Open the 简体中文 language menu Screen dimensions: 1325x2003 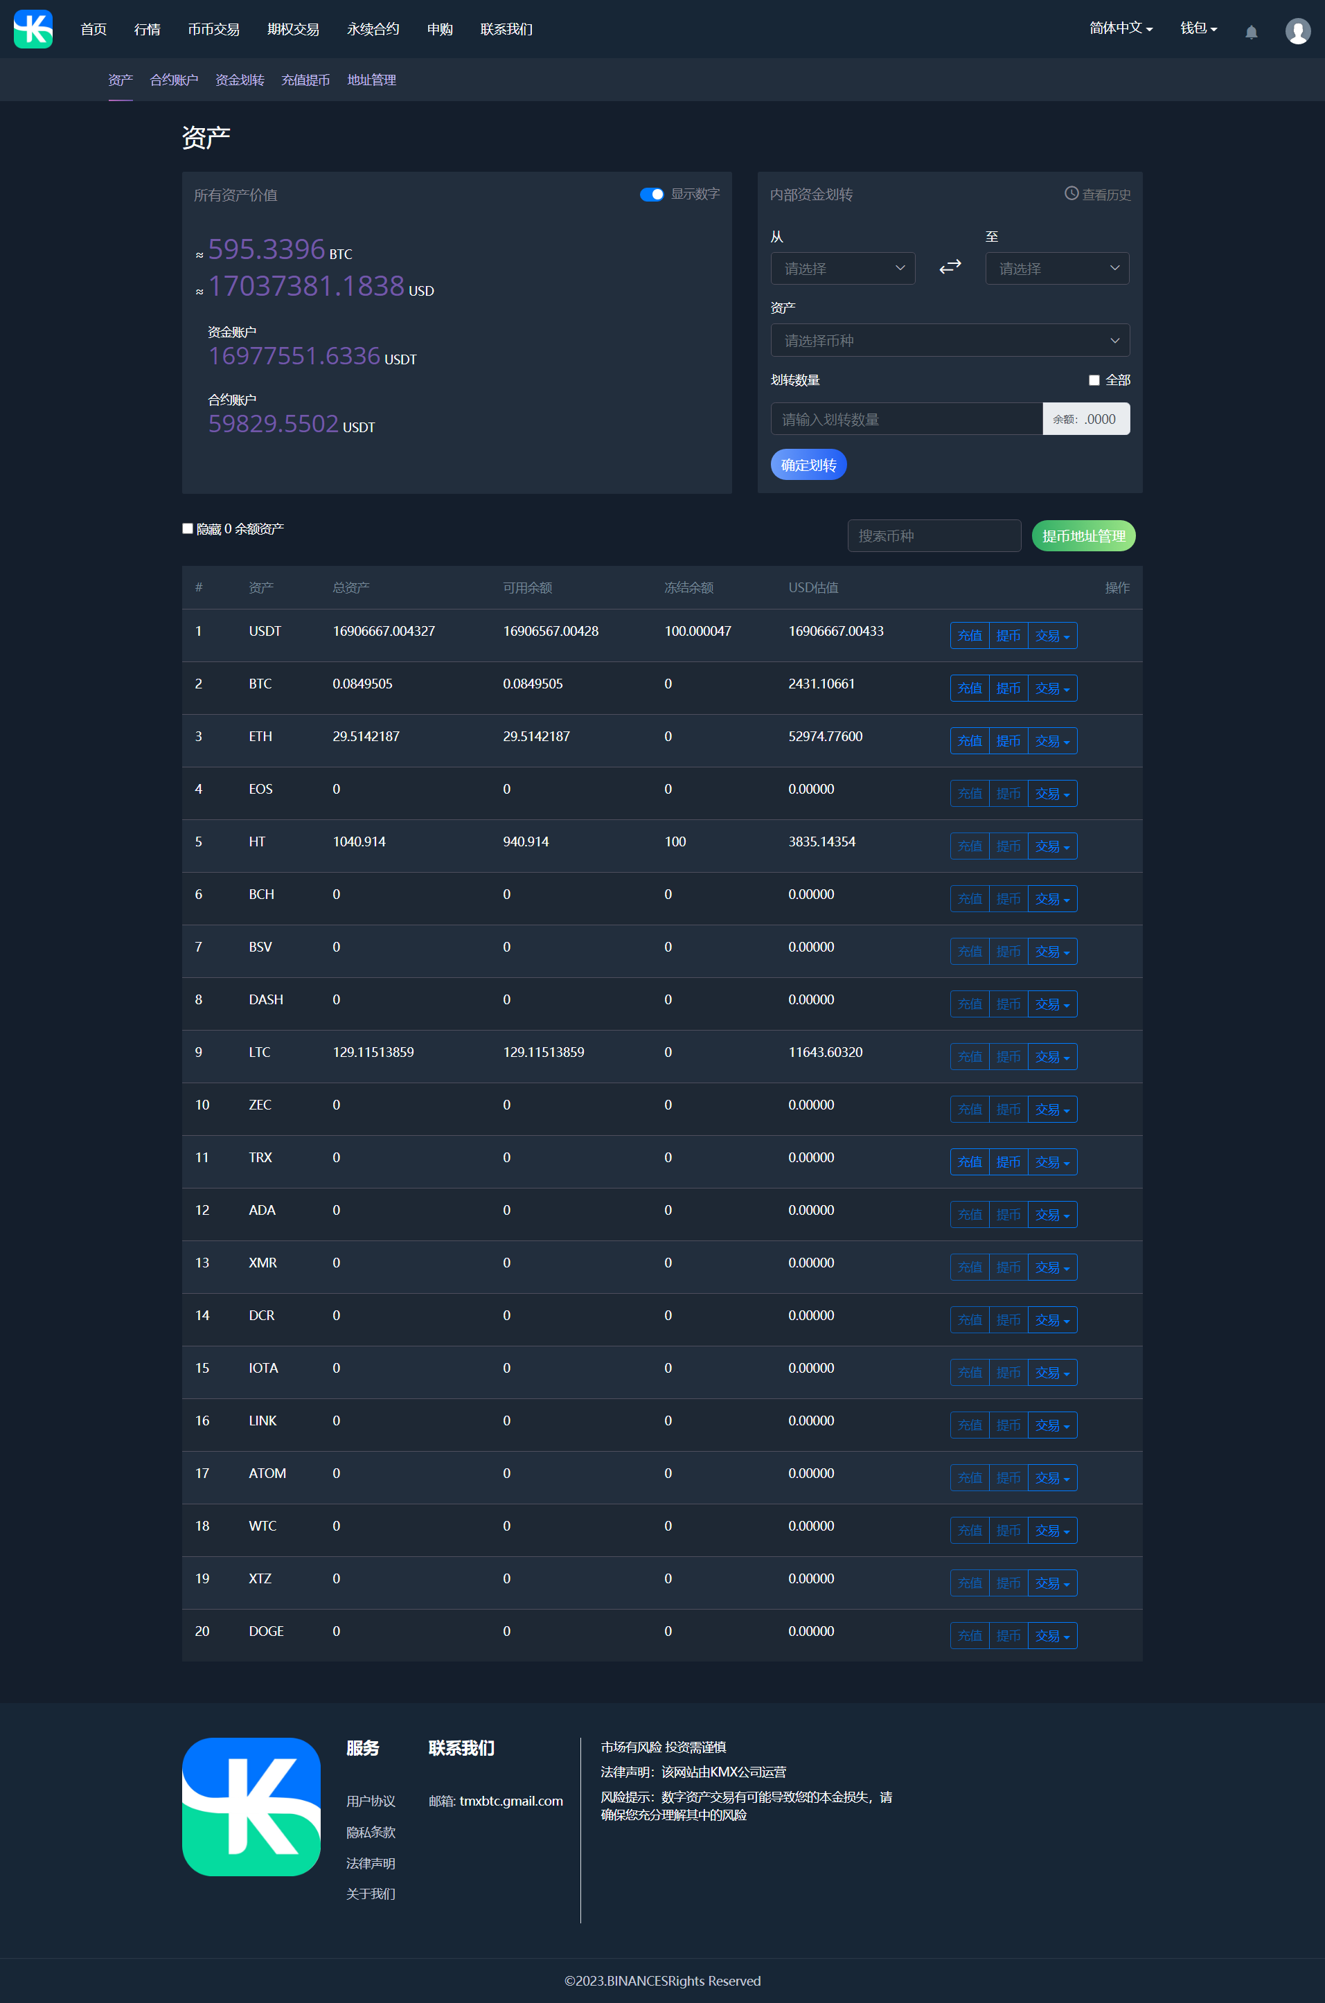click(1121, 28)
